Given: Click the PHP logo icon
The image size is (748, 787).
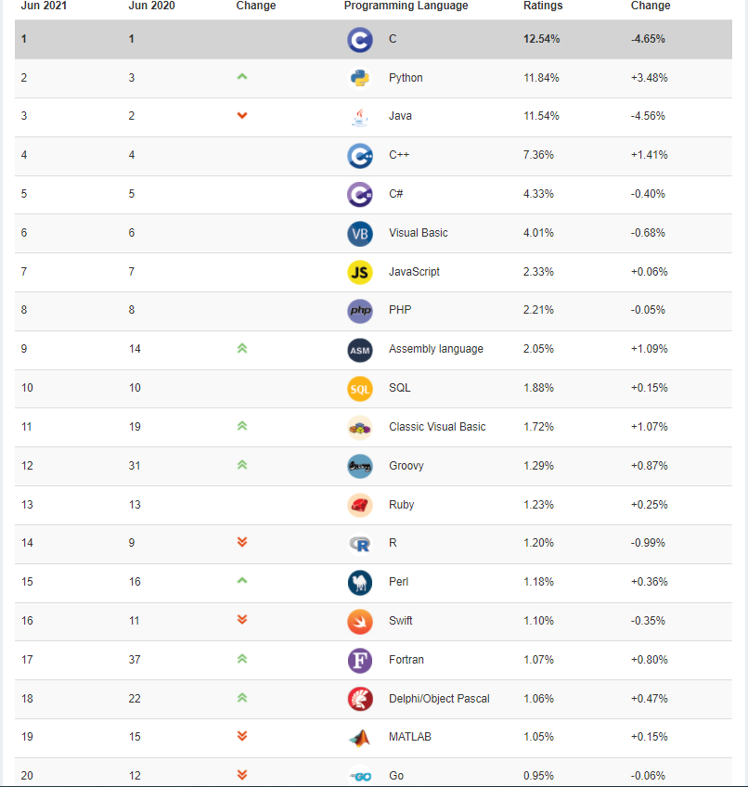Looking at the screenshot, I should point(359,311).
